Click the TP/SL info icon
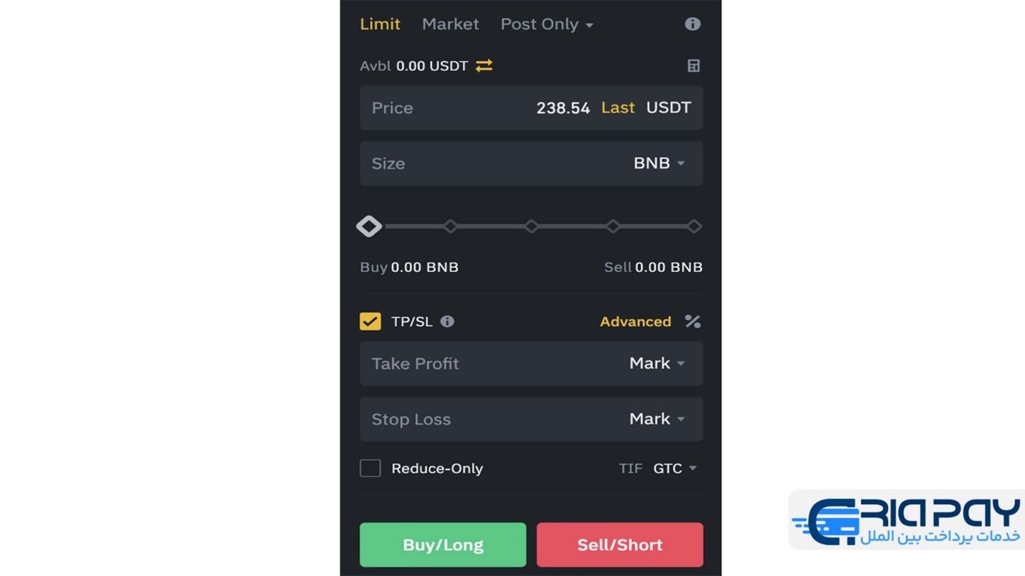The width and height of the screenshot is (1025, 576). [x=447, y=322]
